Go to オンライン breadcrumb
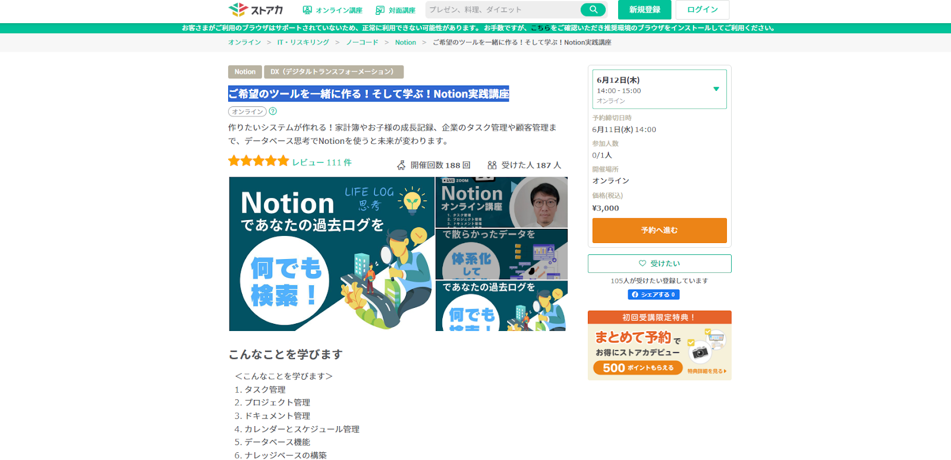The height and width of the screenshot is (460, 951). click(245, 42)
